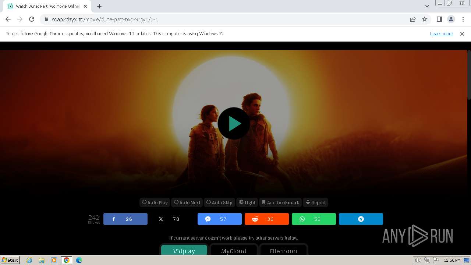Click the page vertical scrollbar
The height and width of the screenshot is (265, 471).
point(469,75)
